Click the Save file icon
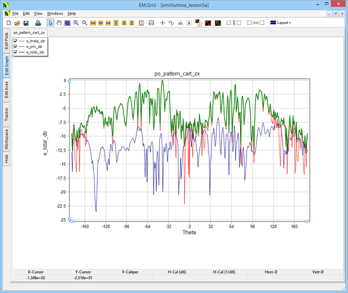Viewport: 348px width, 293px height. pos(26,23)
